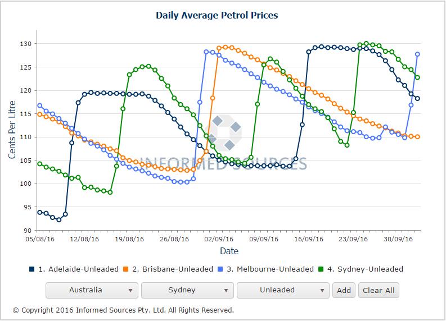Click the final Adelaide data point near 118
This screenshot has width=446, height=321.
click(417, 98)
